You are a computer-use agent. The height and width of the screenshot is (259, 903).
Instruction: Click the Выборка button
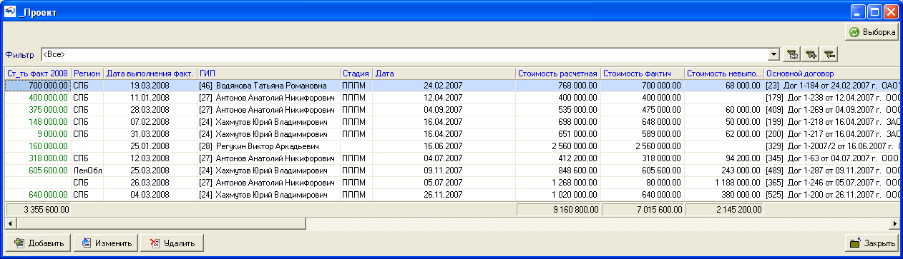[x=872, y=31]
